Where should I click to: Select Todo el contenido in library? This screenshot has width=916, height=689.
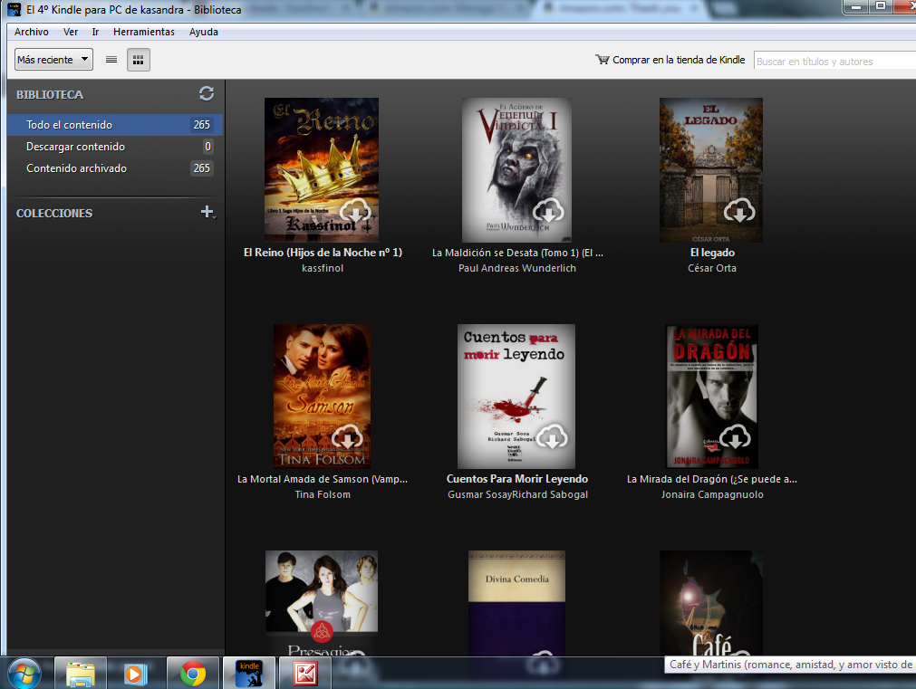coord(115,125)
